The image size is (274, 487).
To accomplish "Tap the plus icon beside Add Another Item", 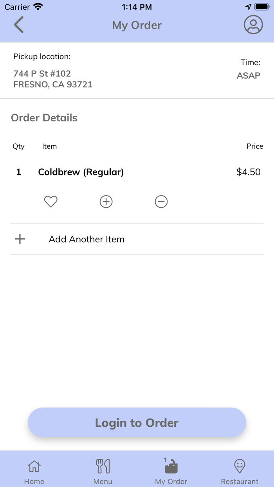I will (x=20, y=239).
